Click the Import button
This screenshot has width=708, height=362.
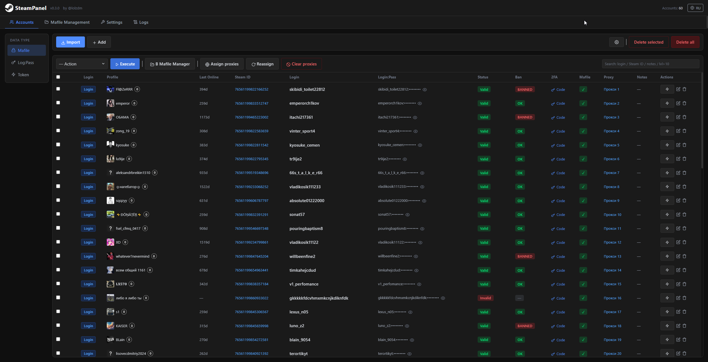pyautogui.click(x=71, y=42)
